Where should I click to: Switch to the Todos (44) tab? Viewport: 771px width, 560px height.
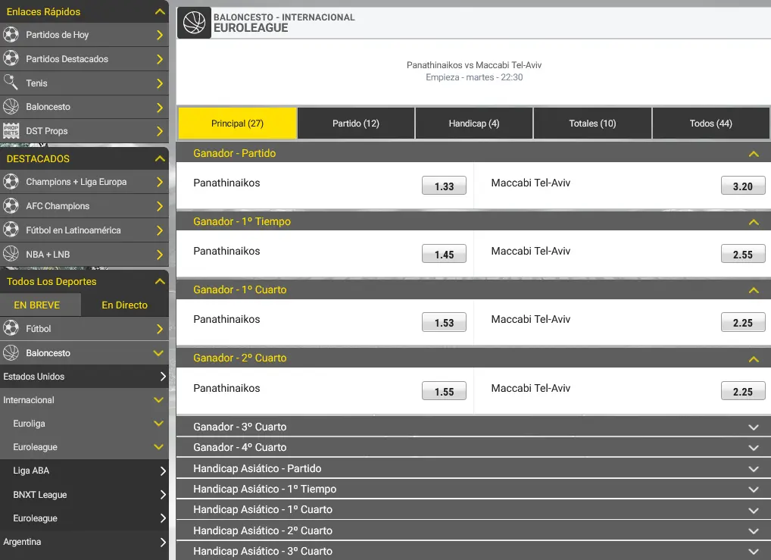tap(711, 123)
